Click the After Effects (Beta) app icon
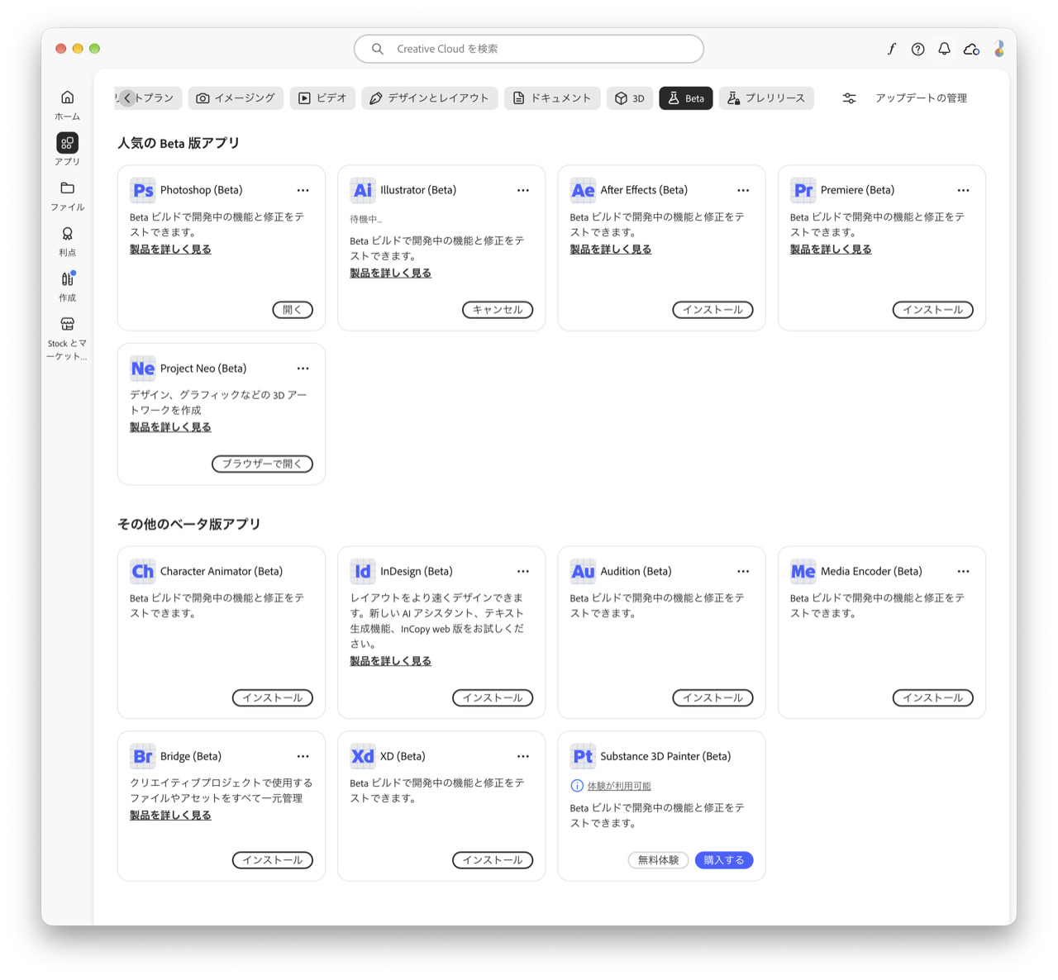Screen dimensions: 1058x980 point(583,190)
